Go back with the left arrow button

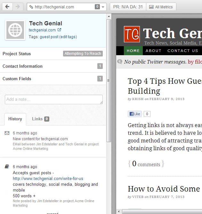point(7,7)
